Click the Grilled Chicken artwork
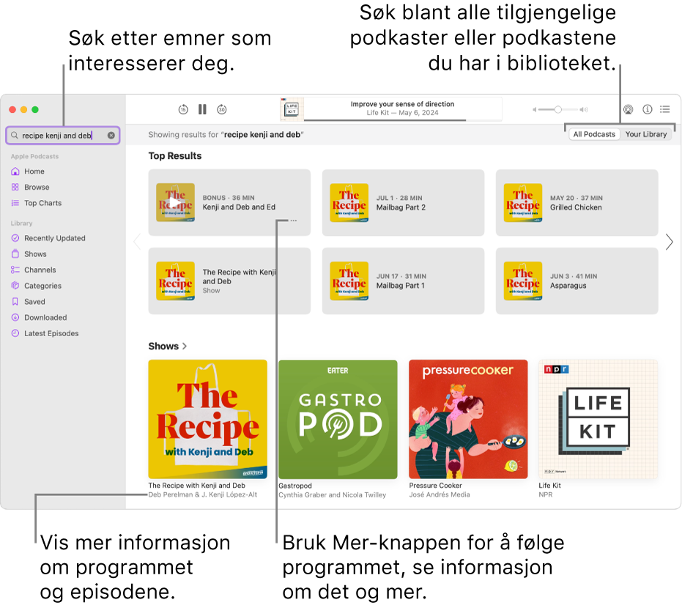This screenshot has height=608, width=682. 523,203
